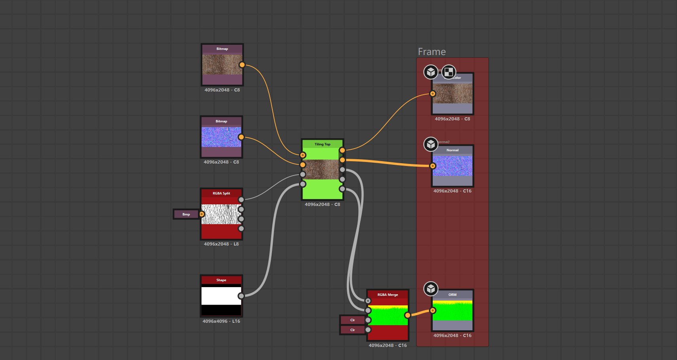Click the 3D view cube icon on the ORM output node
Image resolution: width=677 pixels, height=360 pixels.
pyautogui.click(x=431, y=289)
